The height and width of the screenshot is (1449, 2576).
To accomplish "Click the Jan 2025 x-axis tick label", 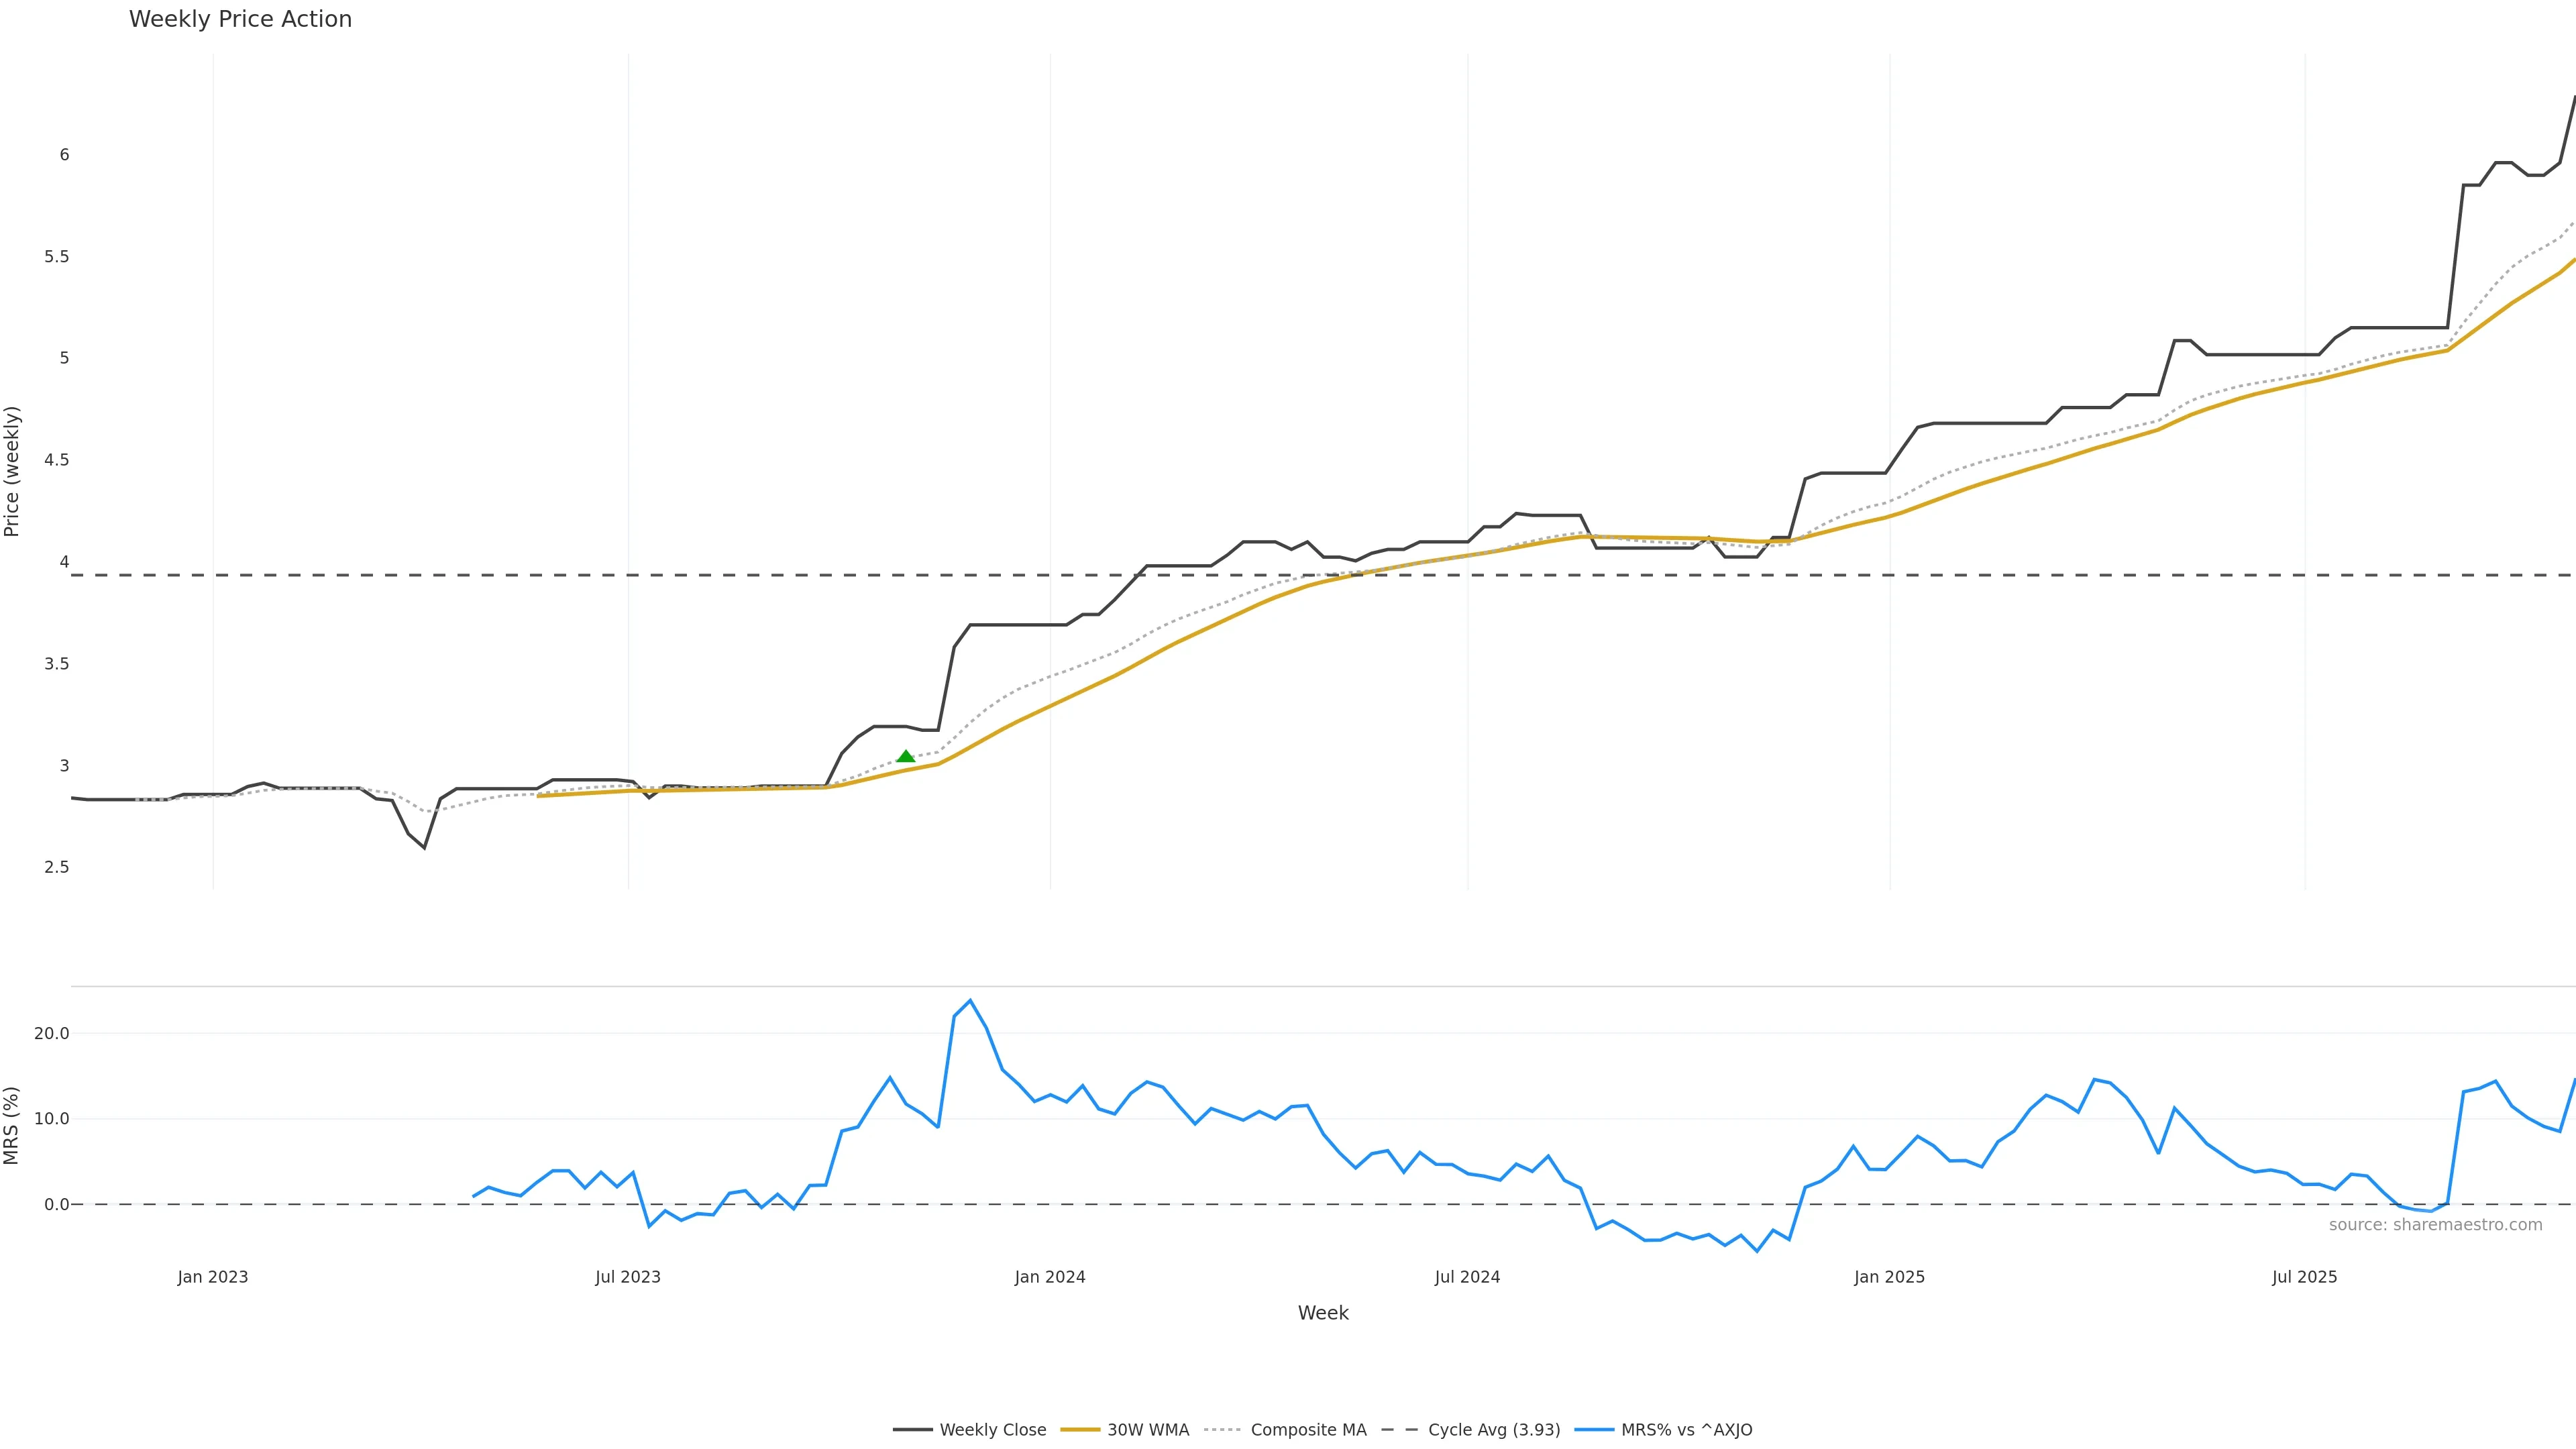I will pos(1889,1277).
